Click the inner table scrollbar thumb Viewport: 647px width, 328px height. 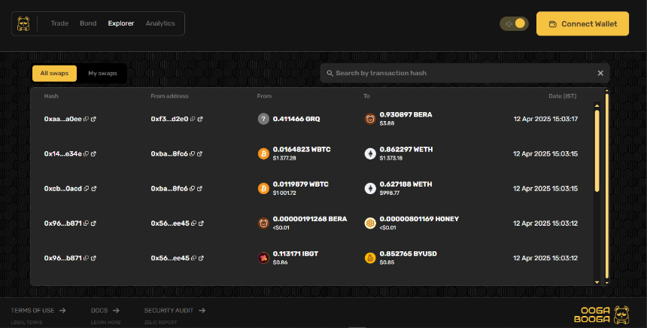[x=597, y=150]
